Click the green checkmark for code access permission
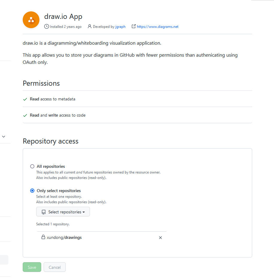Image resolution: width=274 pixels, height=279 pixels. pyautogui.click(x=25, y=115)
